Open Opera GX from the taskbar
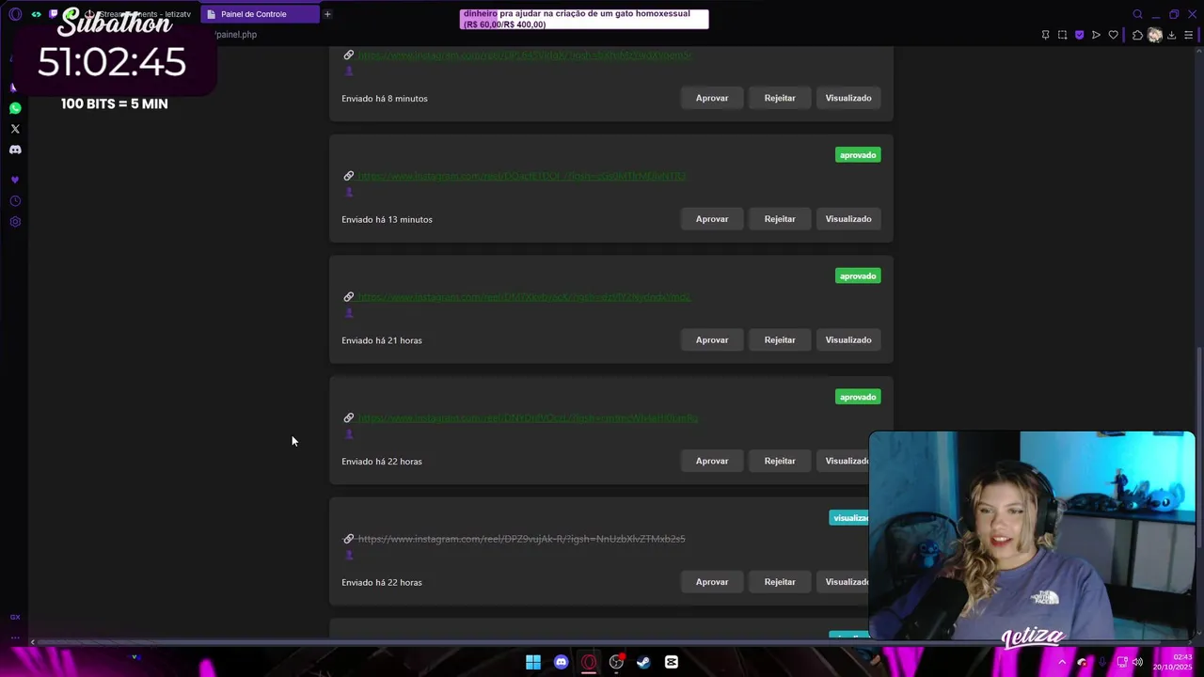This screenshot has height=677, width=1204. pos(589,662)
